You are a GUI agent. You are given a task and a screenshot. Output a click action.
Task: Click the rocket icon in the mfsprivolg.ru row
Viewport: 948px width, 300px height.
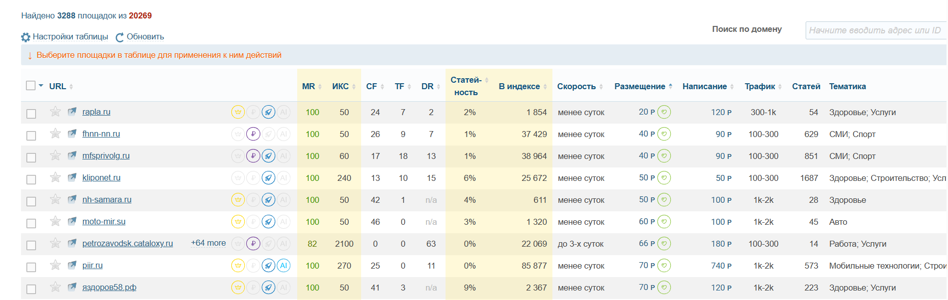tap(269, 156)
